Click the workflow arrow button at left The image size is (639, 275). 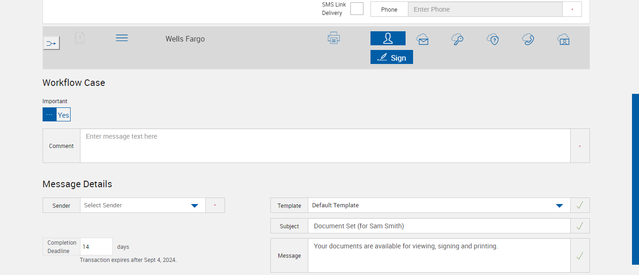[51, 43]
